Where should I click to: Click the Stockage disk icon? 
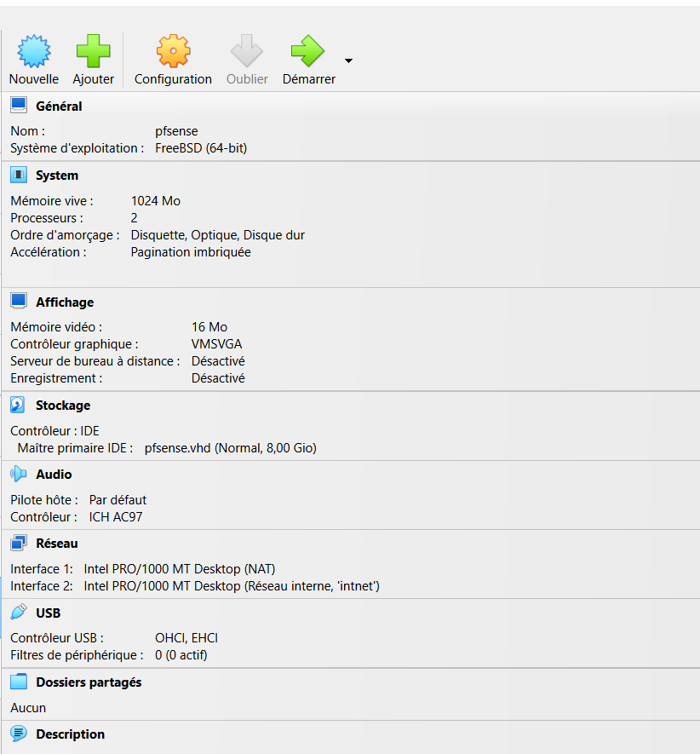pos(19,405)
